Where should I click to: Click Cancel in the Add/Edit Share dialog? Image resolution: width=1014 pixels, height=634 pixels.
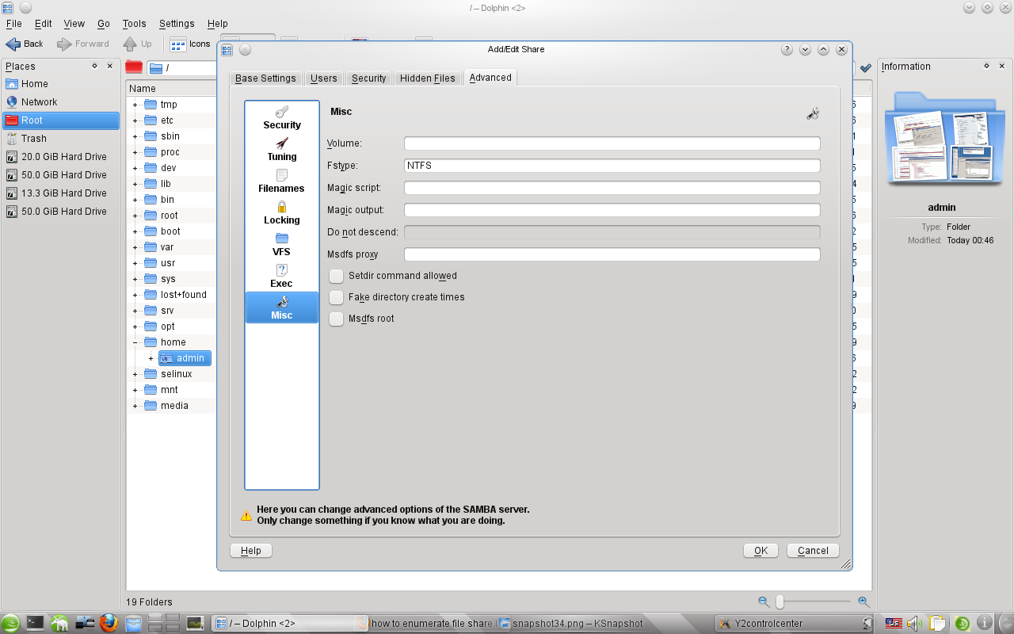[x=813, y=551]
